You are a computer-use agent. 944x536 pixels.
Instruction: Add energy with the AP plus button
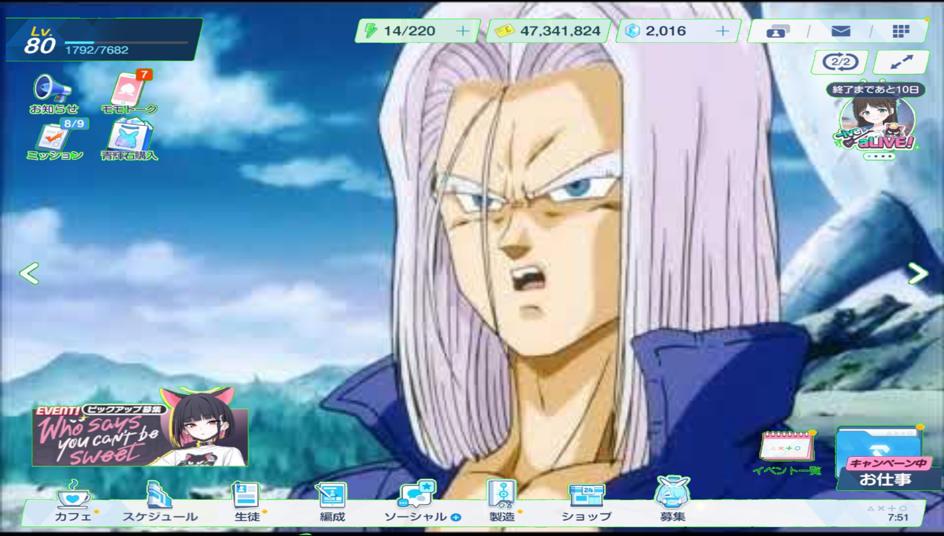(463, 31)
